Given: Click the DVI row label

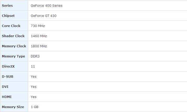Looking at the screenshot, I should click(5, 87).
